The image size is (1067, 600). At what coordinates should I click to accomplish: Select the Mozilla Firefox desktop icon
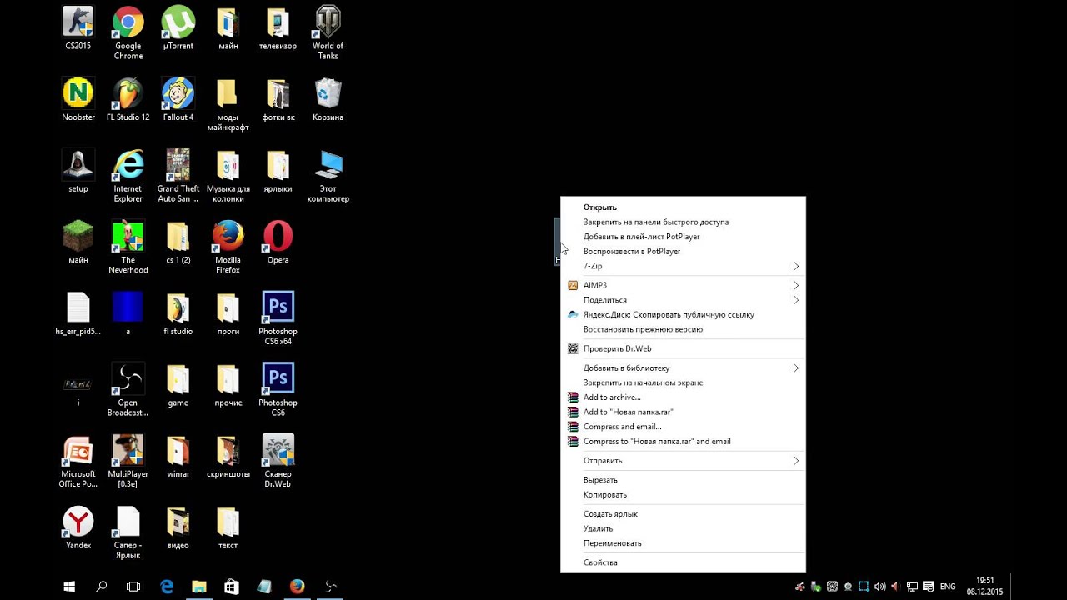(228, 247)
